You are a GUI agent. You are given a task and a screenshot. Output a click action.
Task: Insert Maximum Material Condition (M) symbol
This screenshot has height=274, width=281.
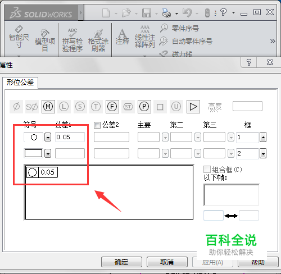[x=48, y=107]
